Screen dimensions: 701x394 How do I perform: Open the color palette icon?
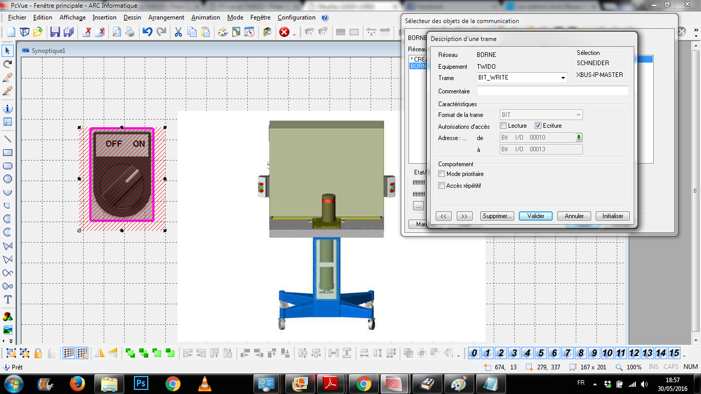[x=222, y=32]
